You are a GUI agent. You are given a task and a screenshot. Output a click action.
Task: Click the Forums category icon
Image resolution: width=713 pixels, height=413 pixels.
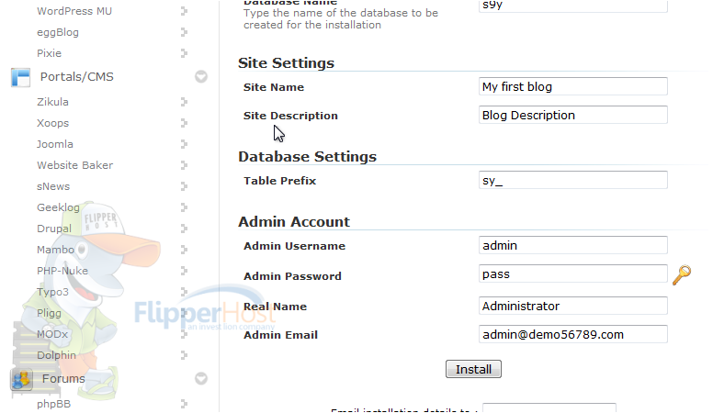21,379
